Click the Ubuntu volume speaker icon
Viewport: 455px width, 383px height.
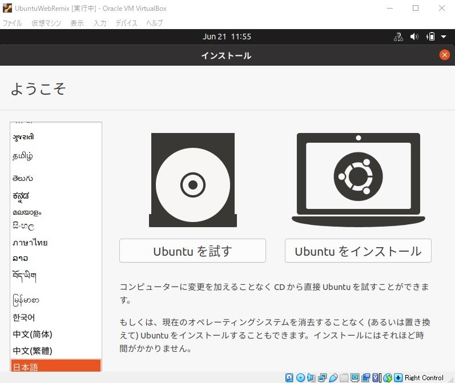[414, 37]
